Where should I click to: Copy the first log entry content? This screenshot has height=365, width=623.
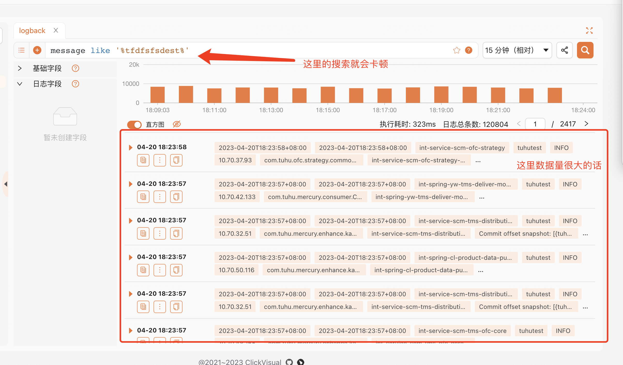pos(143,160)
